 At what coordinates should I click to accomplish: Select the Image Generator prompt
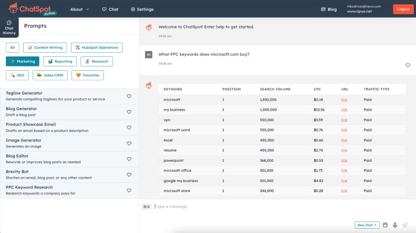[69, 143]
